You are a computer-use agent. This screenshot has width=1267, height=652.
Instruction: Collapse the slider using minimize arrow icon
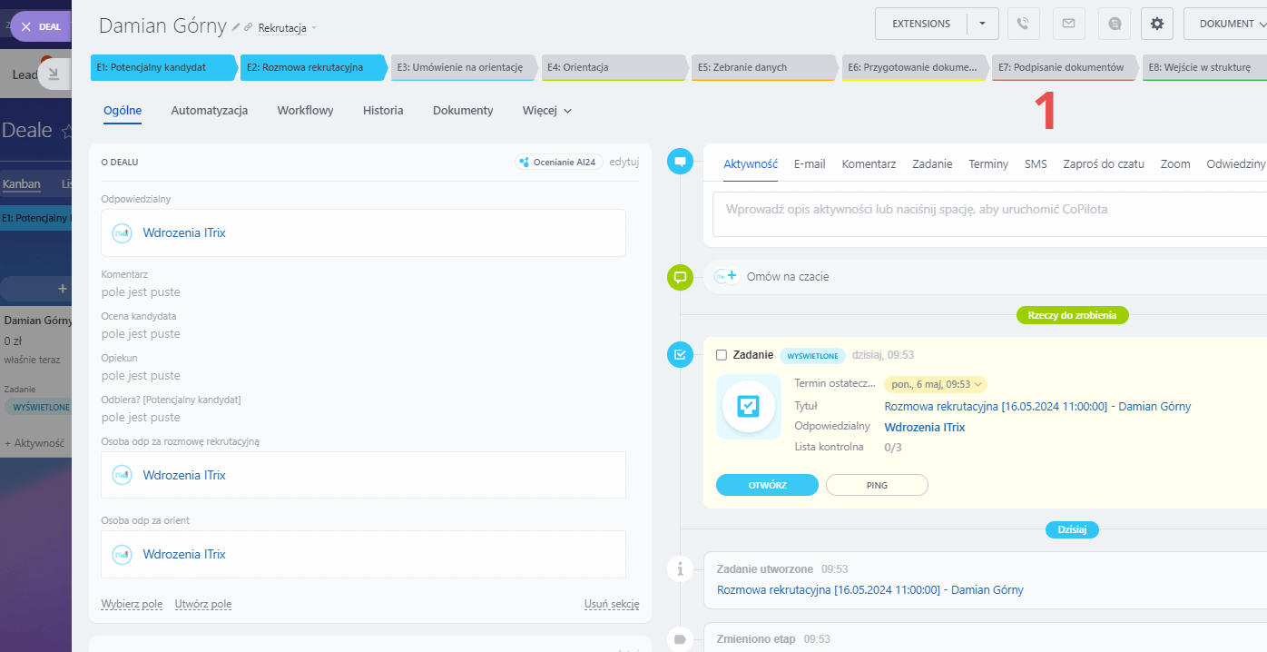54,74
